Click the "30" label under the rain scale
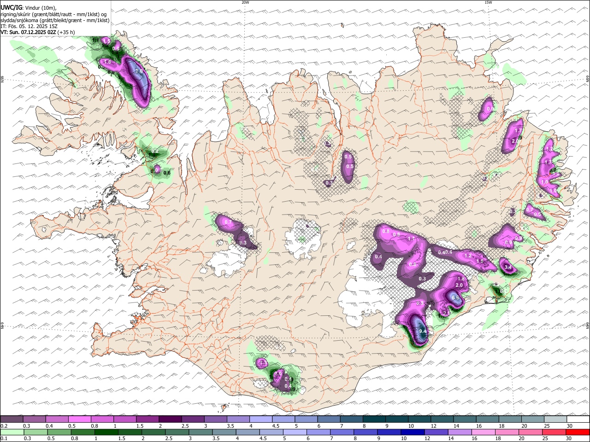Screen dimensions: 590x442 pyautogui.click(x=570, y=439)
